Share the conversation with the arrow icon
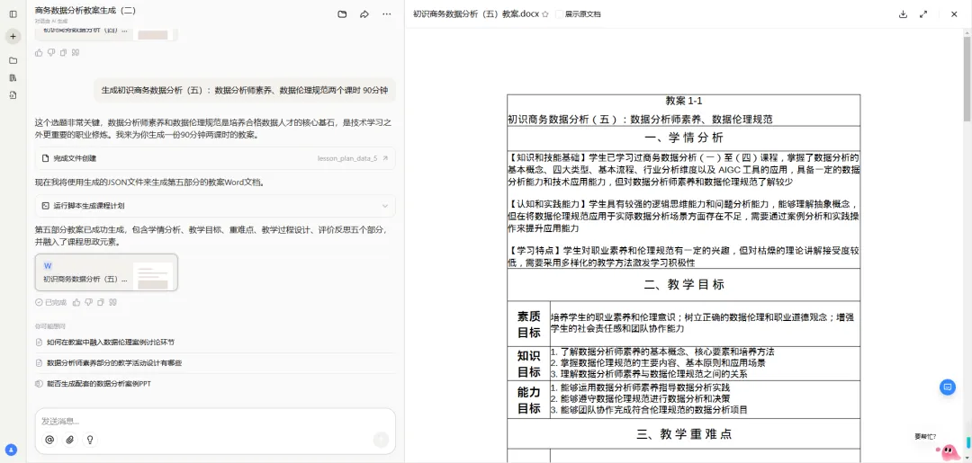The height and width of the screenshot is (463, 972). pyautogui.click(x=364, y=14)
